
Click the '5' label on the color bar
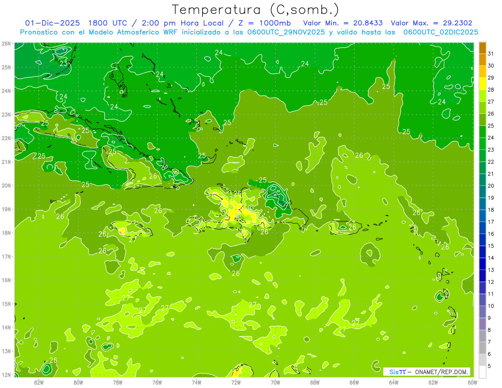(x=489, y=366)
